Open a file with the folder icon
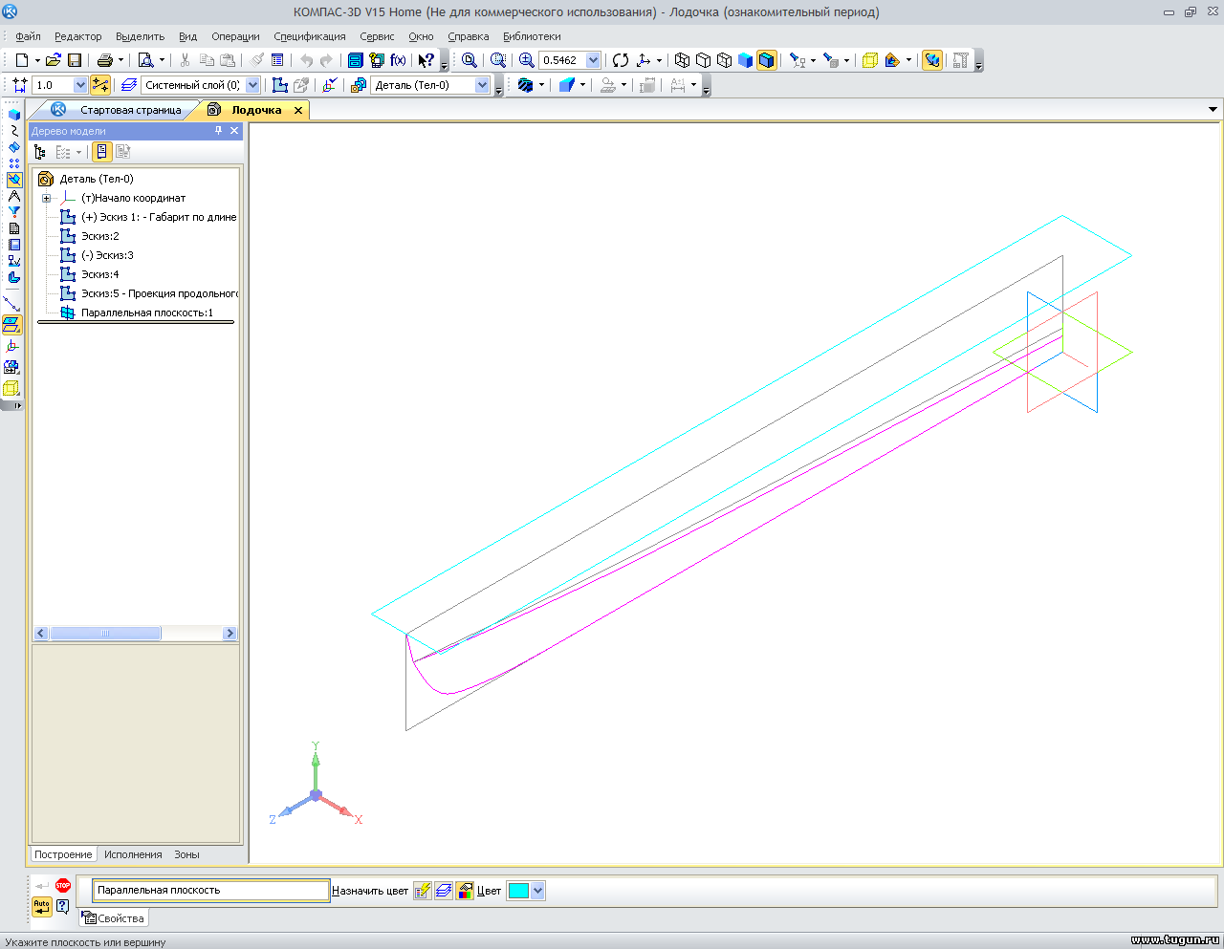Screen dimensions: 1224x949 (x=54, y=60)
